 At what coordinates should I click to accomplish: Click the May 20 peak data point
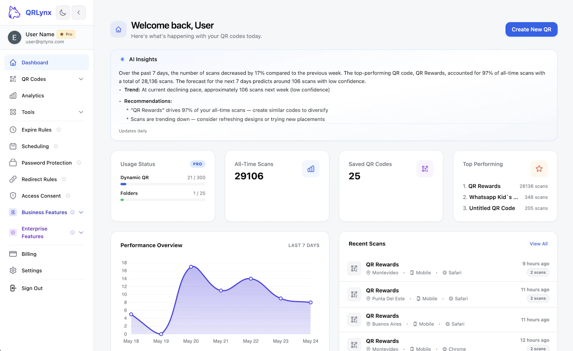click(x=191, y=267)
